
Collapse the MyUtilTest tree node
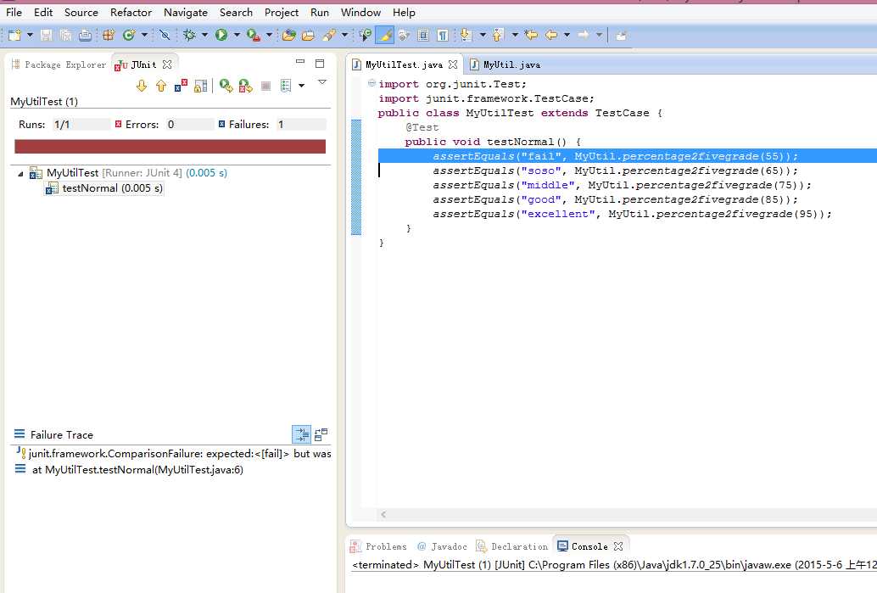tap(20, 174)
